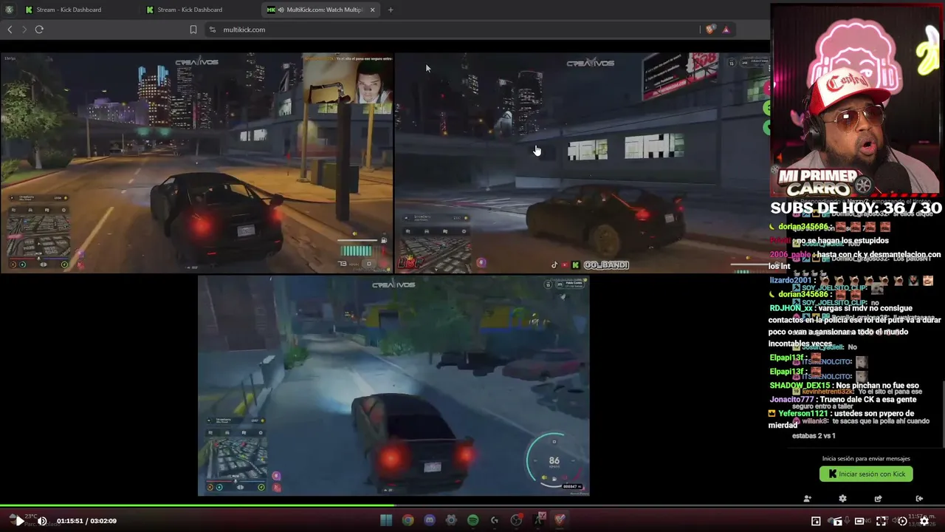Bookmark this page
Viewport: 945px width, 532px height.
coord(193,30)
